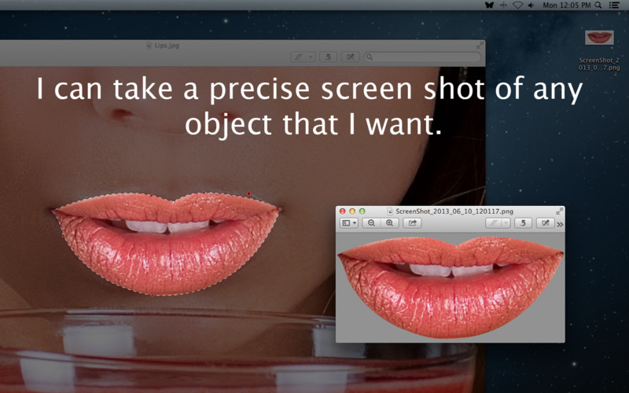Click the magnifier icon inside Lips.jpg search field

click(370, 57)
